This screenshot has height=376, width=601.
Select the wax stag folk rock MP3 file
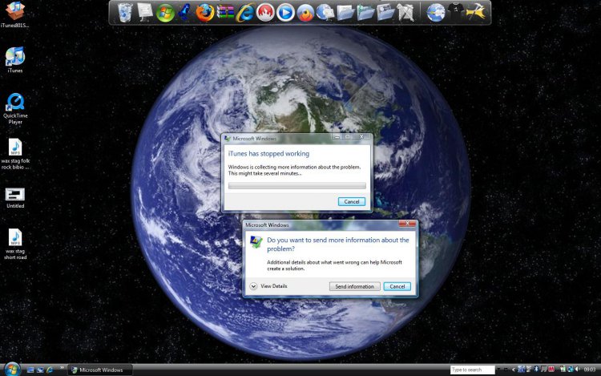tap(15, 154)
